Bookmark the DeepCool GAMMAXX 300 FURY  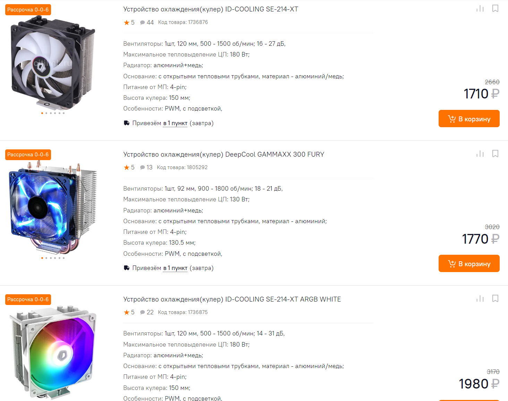point(496,154)
